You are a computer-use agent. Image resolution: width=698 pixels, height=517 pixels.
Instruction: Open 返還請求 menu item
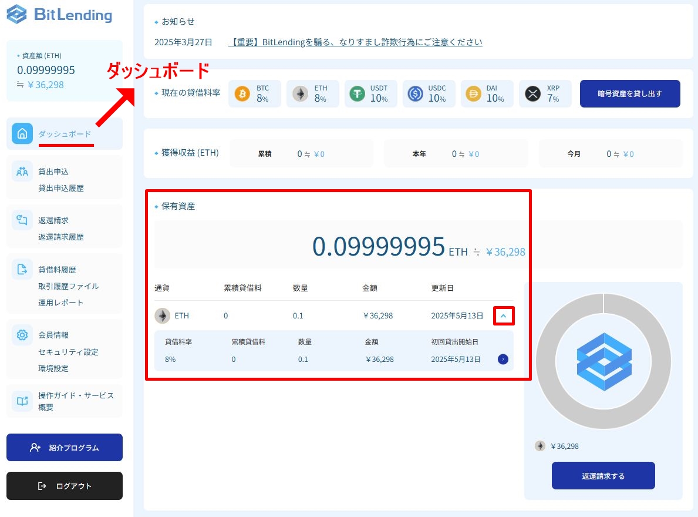(x=53, y=220)
